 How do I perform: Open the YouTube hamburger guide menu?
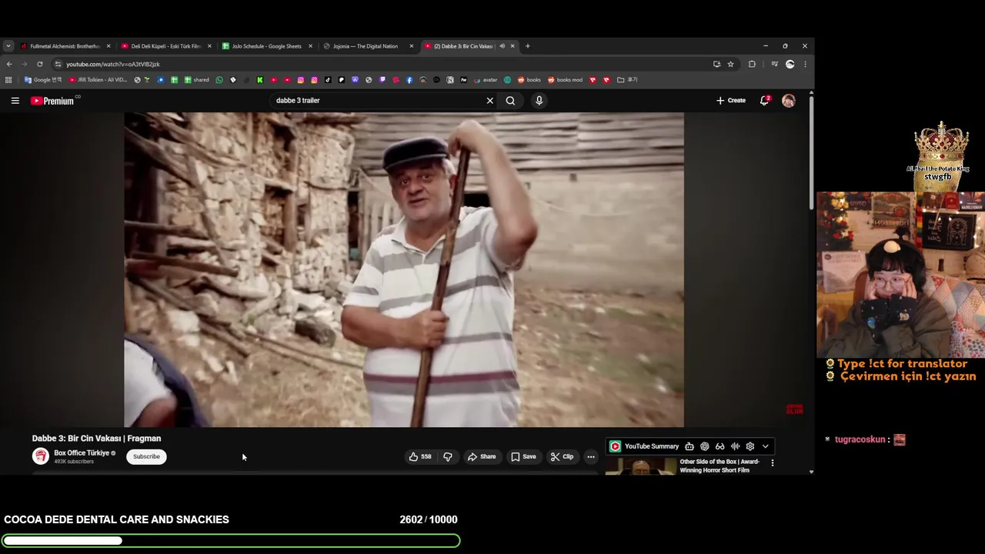(x=15, y=100)
